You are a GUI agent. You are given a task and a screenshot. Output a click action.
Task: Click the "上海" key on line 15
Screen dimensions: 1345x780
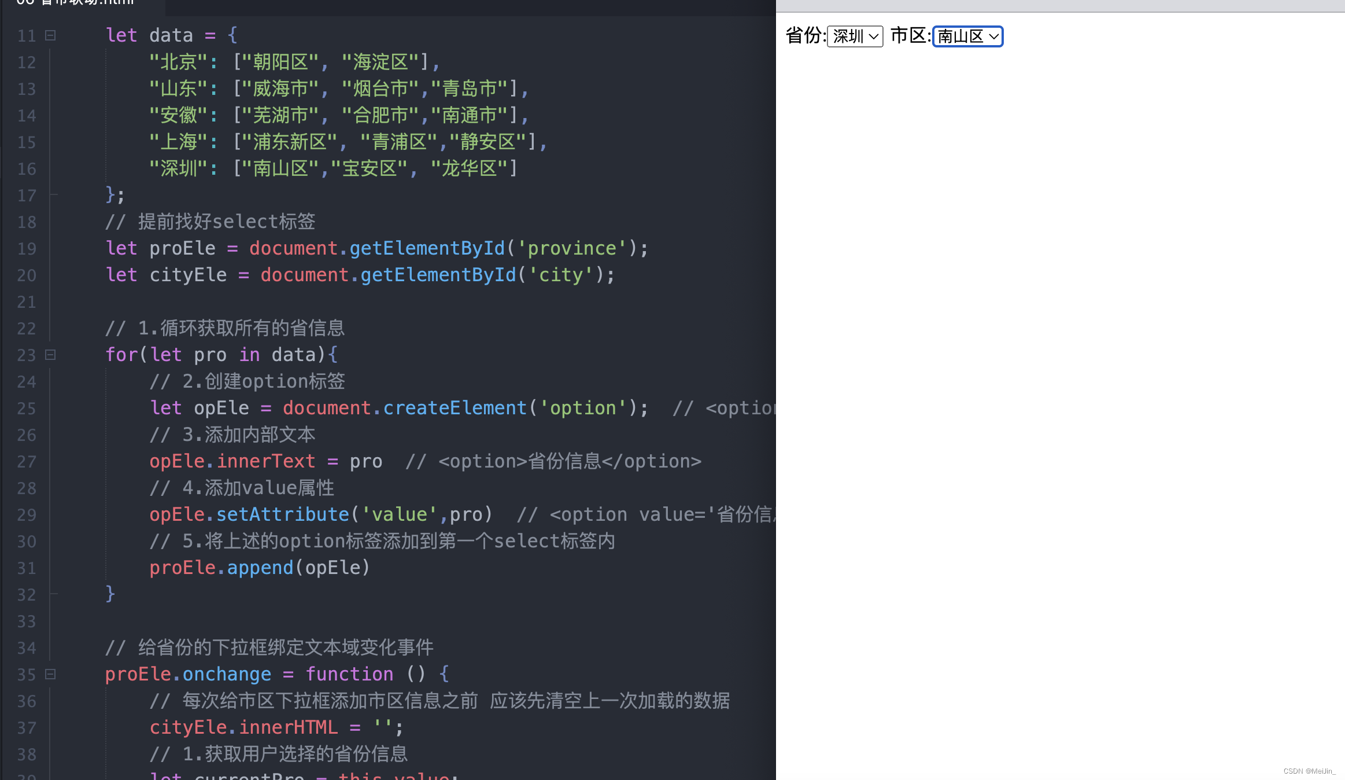point(178,142)
